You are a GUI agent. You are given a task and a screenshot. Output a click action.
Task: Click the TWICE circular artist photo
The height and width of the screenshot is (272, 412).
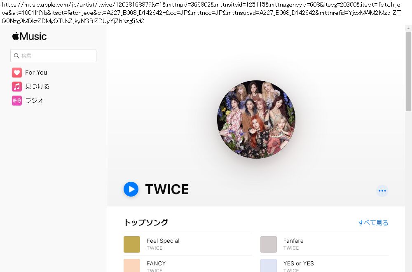tap(256, 120)
